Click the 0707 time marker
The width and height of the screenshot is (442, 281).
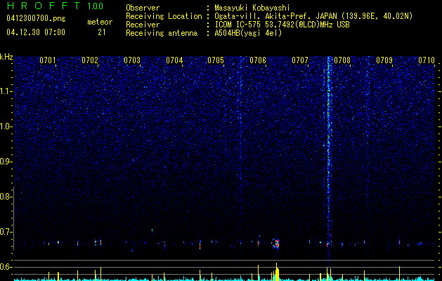point(300,60)
